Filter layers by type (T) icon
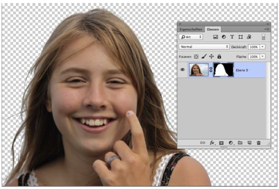 (x=232, y=37)
